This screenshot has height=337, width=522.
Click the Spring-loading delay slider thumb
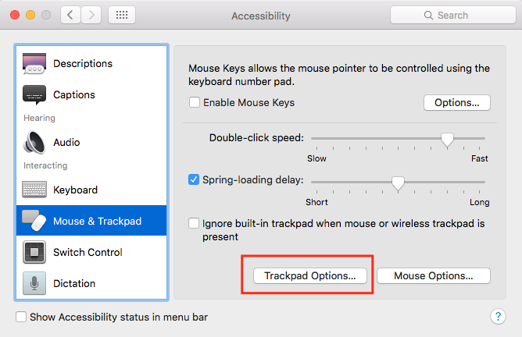pos(398,183)
